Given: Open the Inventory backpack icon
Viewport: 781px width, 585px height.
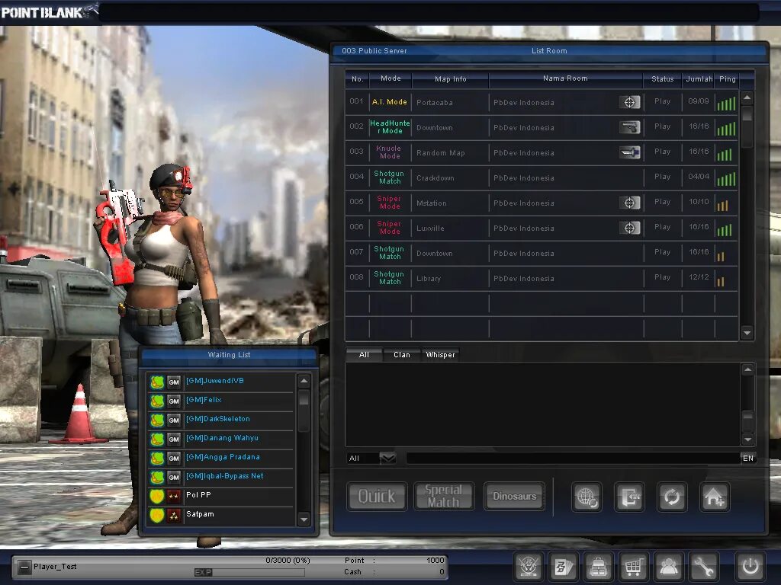Looking at the screenshot, I should tap(599, 567).
